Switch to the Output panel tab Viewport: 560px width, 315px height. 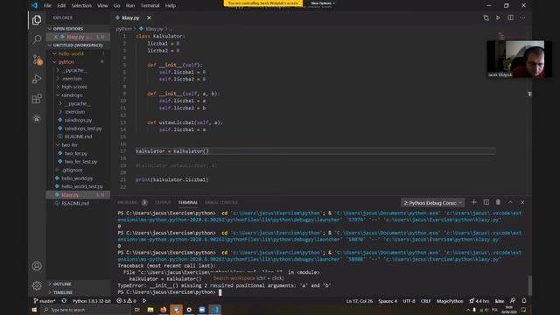pyautogui.click(x=163, y=202)
